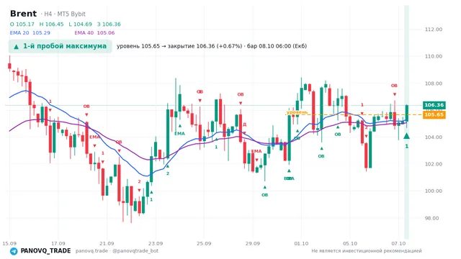The height and width of the screenshot is (259, 461).
Task: Click the investment disclaimer text at bottom right
Action: pyautogui.click(x=367, y=251)
